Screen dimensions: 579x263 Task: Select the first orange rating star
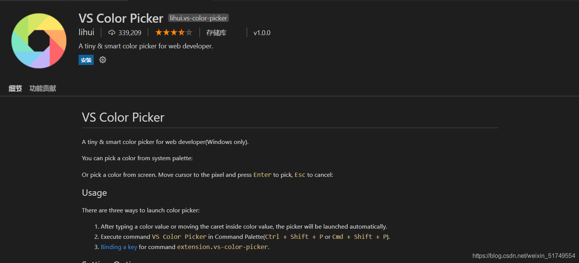(159, 32)
